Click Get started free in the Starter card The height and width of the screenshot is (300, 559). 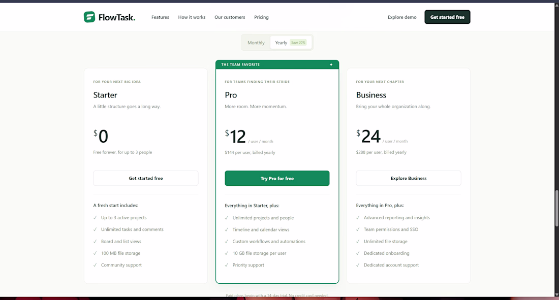click(145, 178)
